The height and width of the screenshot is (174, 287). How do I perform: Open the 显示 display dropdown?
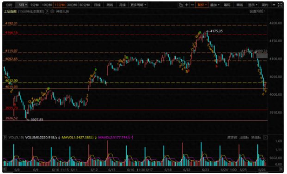click(x=253, y=5)
